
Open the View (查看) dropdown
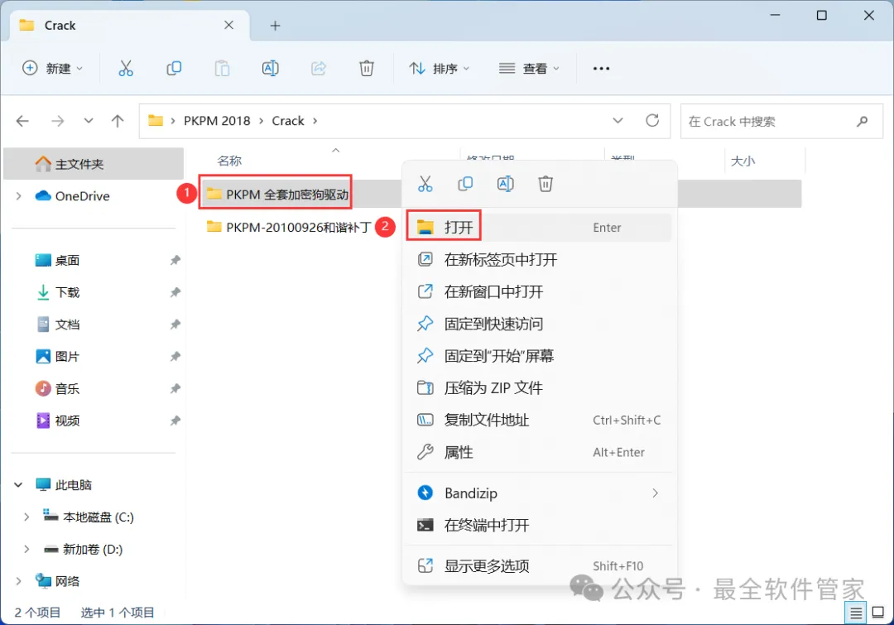tap(529, 69)
